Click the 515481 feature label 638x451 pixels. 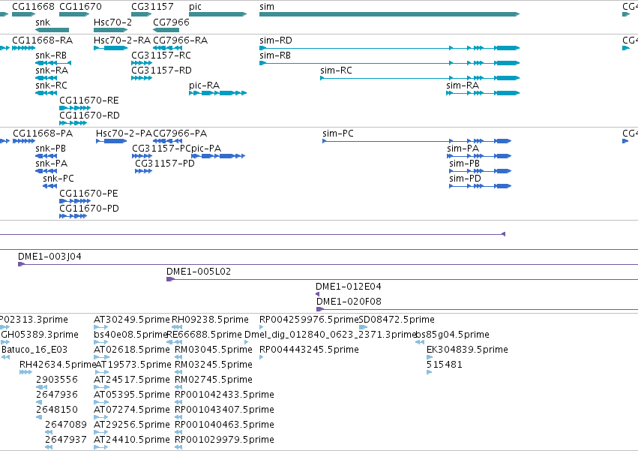pyautogui.click(x=445, y=365)
